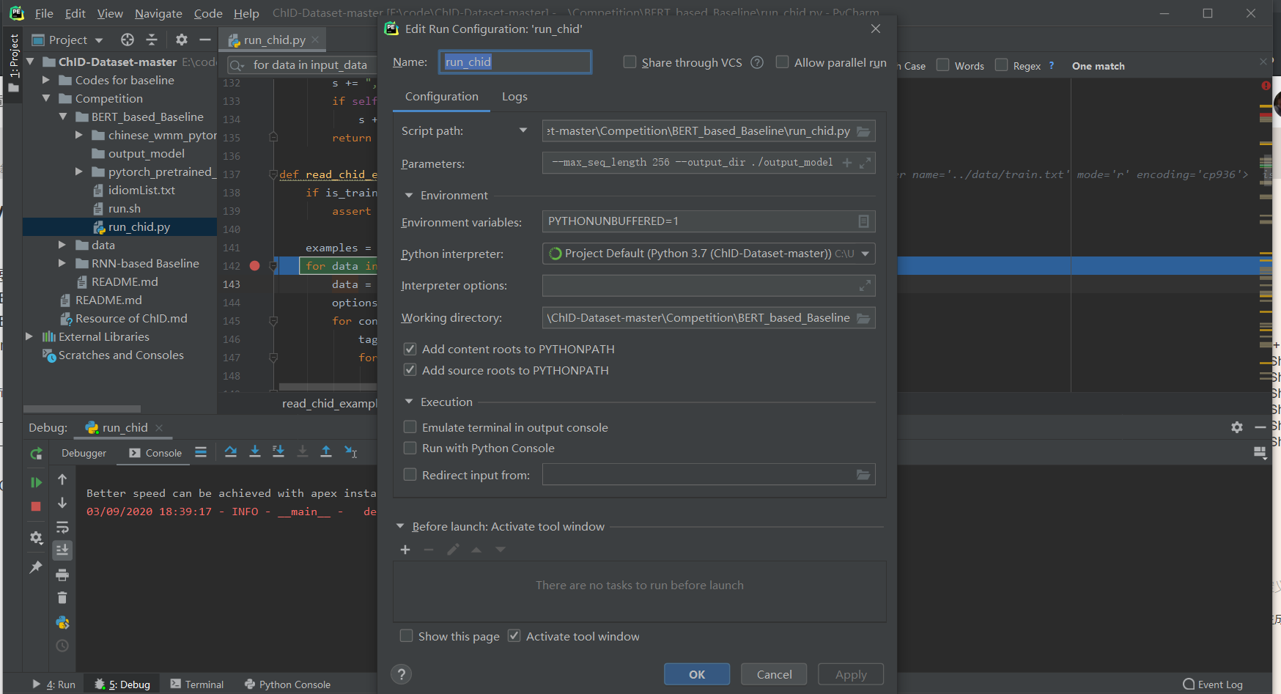Expand the Parameters field editor
This screenshot has width=1281, height=694.
[x=865, y=163]
